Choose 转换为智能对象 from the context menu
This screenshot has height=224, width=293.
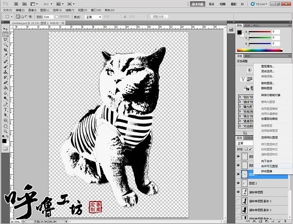(271, 95)
